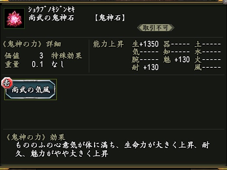Click the 器 stat row
Image resolution: width=227 pixels, height=170 pixels.
coord(176,44)
